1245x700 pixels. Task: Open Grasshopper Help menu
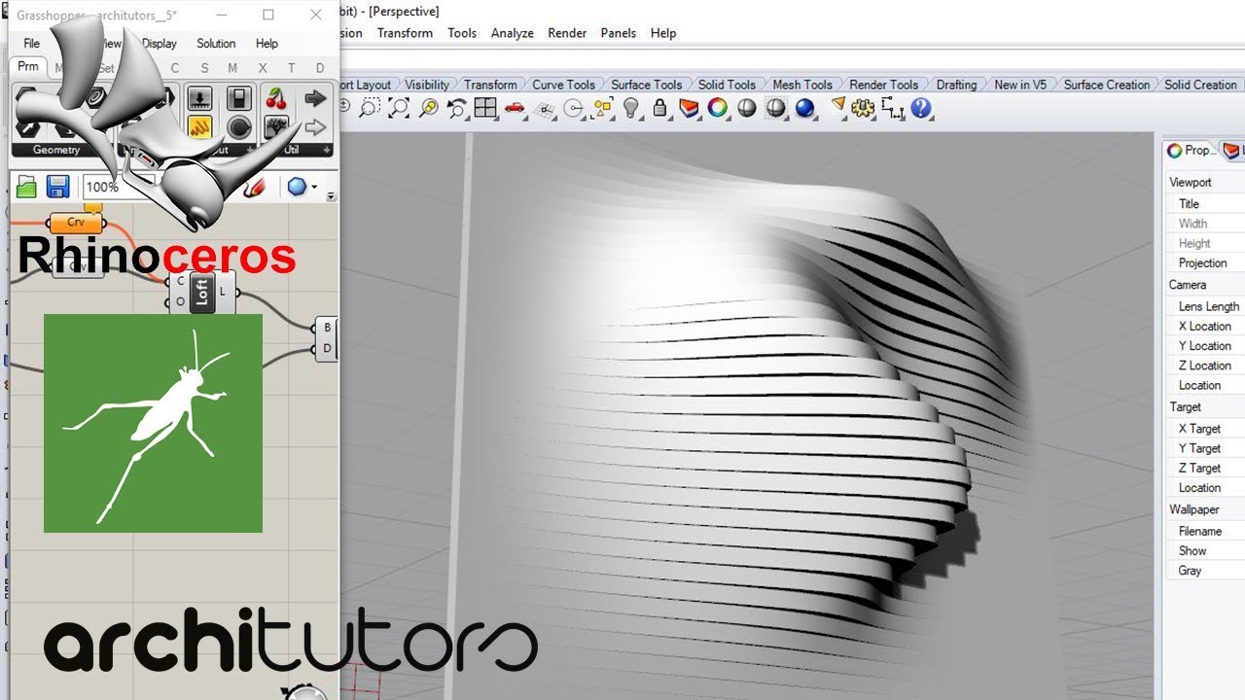pos(267,44)
